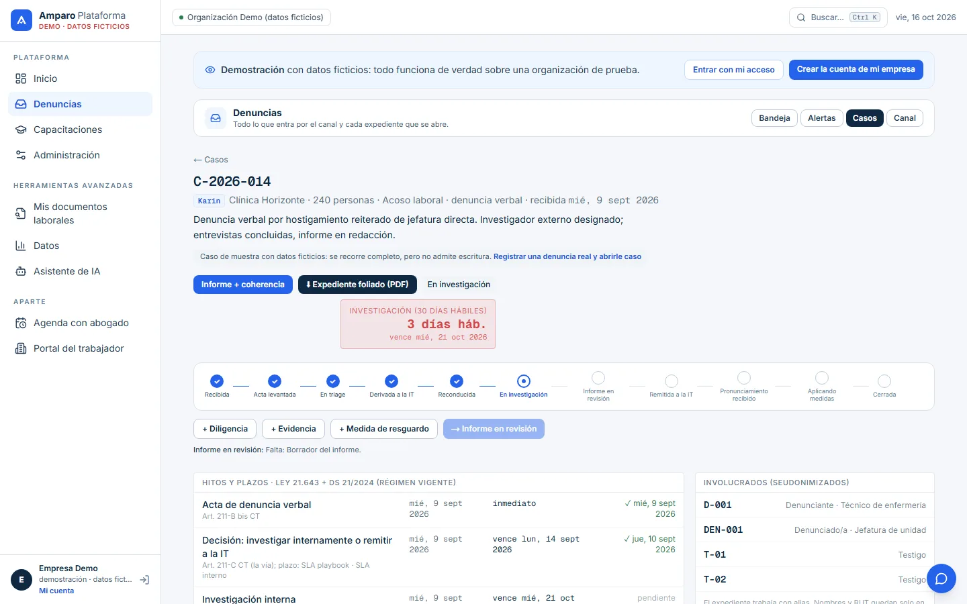Click Crear la cuenta de mi empresa

pyautogui.click(x=856, y=70)
